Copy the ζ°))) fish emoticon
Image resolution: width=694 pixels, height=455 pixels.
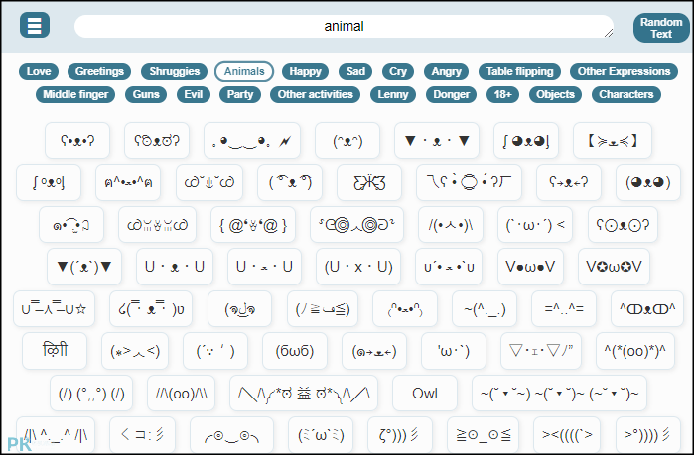400,435
